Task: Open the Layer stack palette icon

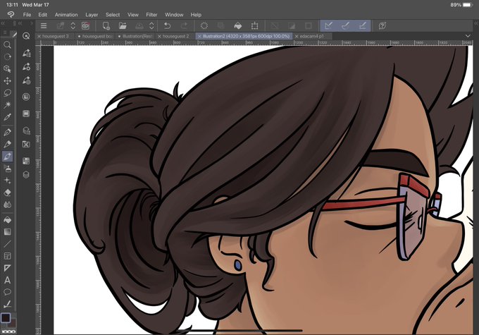Action: [x=26, y=174]
